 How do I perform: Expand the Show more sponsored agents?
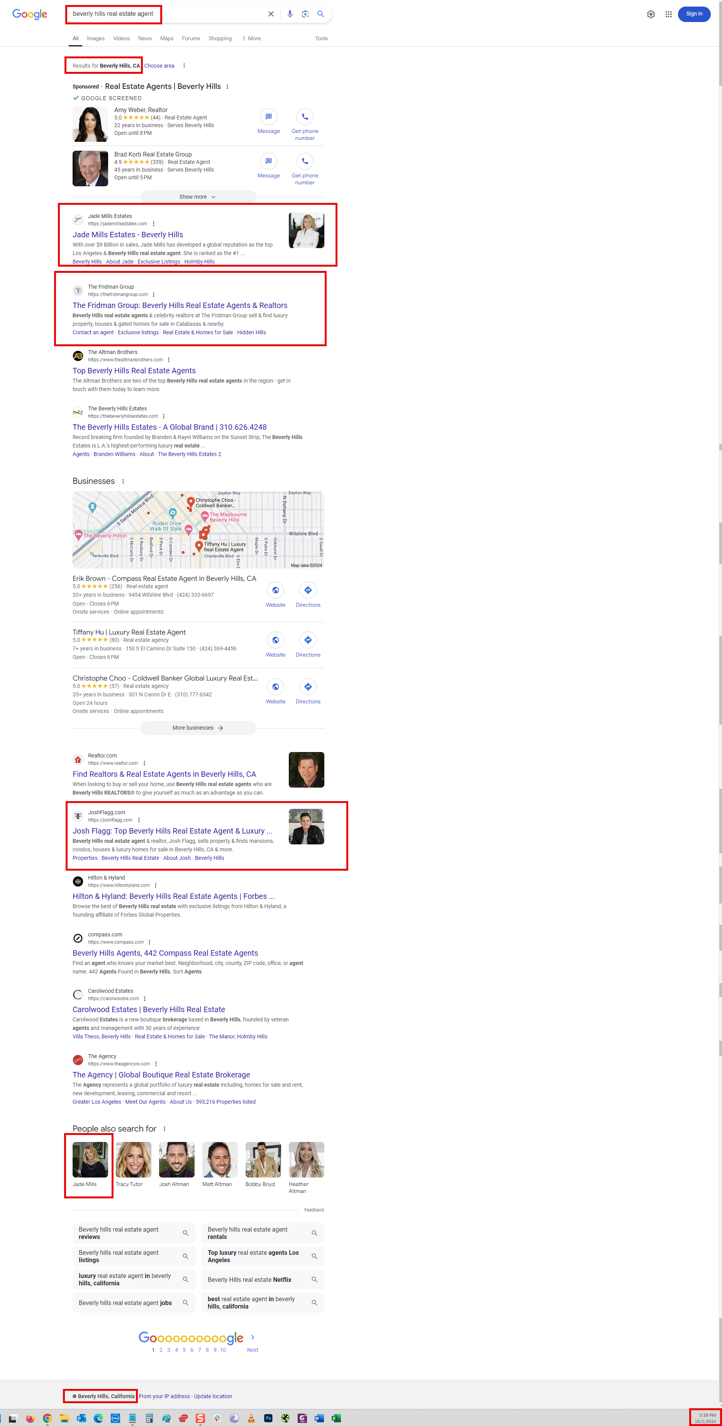[x=198, y=197]
